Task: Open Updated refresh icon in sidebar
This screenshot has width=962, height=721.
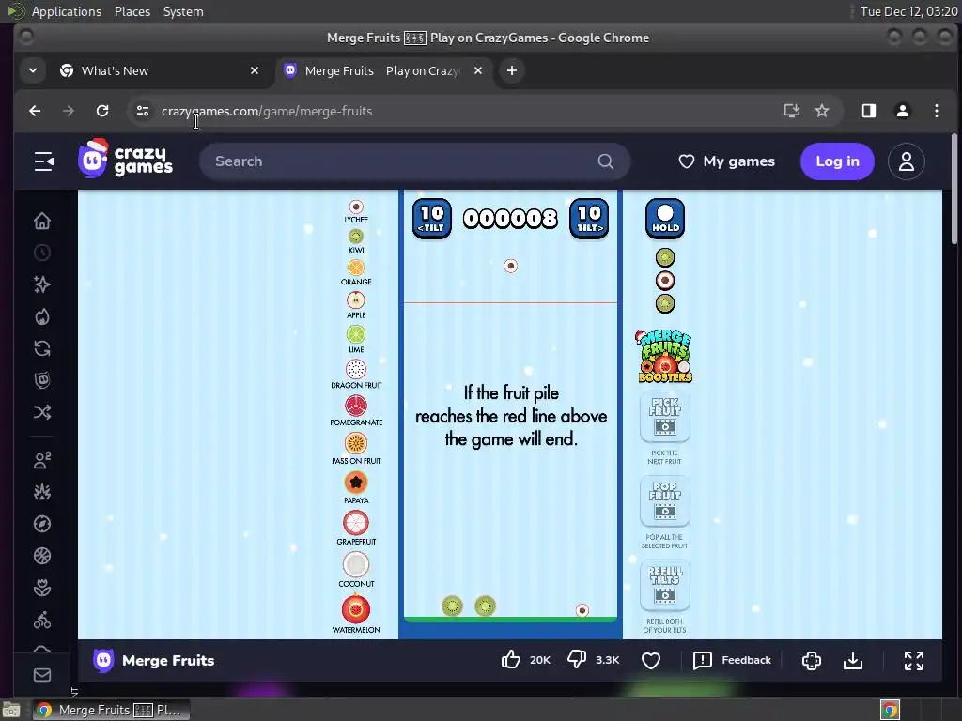Action: [42, 348]
